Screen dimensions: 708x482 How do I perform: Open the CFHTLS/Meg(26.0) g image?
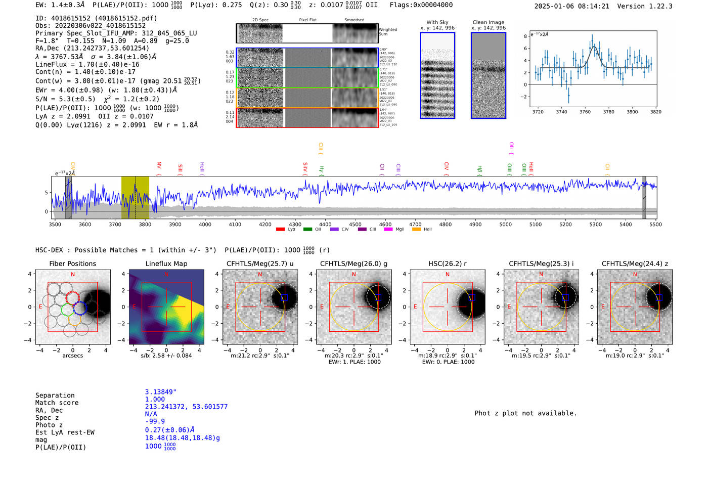pos(353,307)
